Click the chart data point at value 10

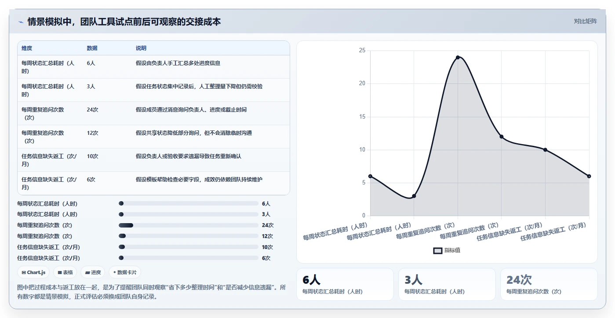(x=545, y=150)
